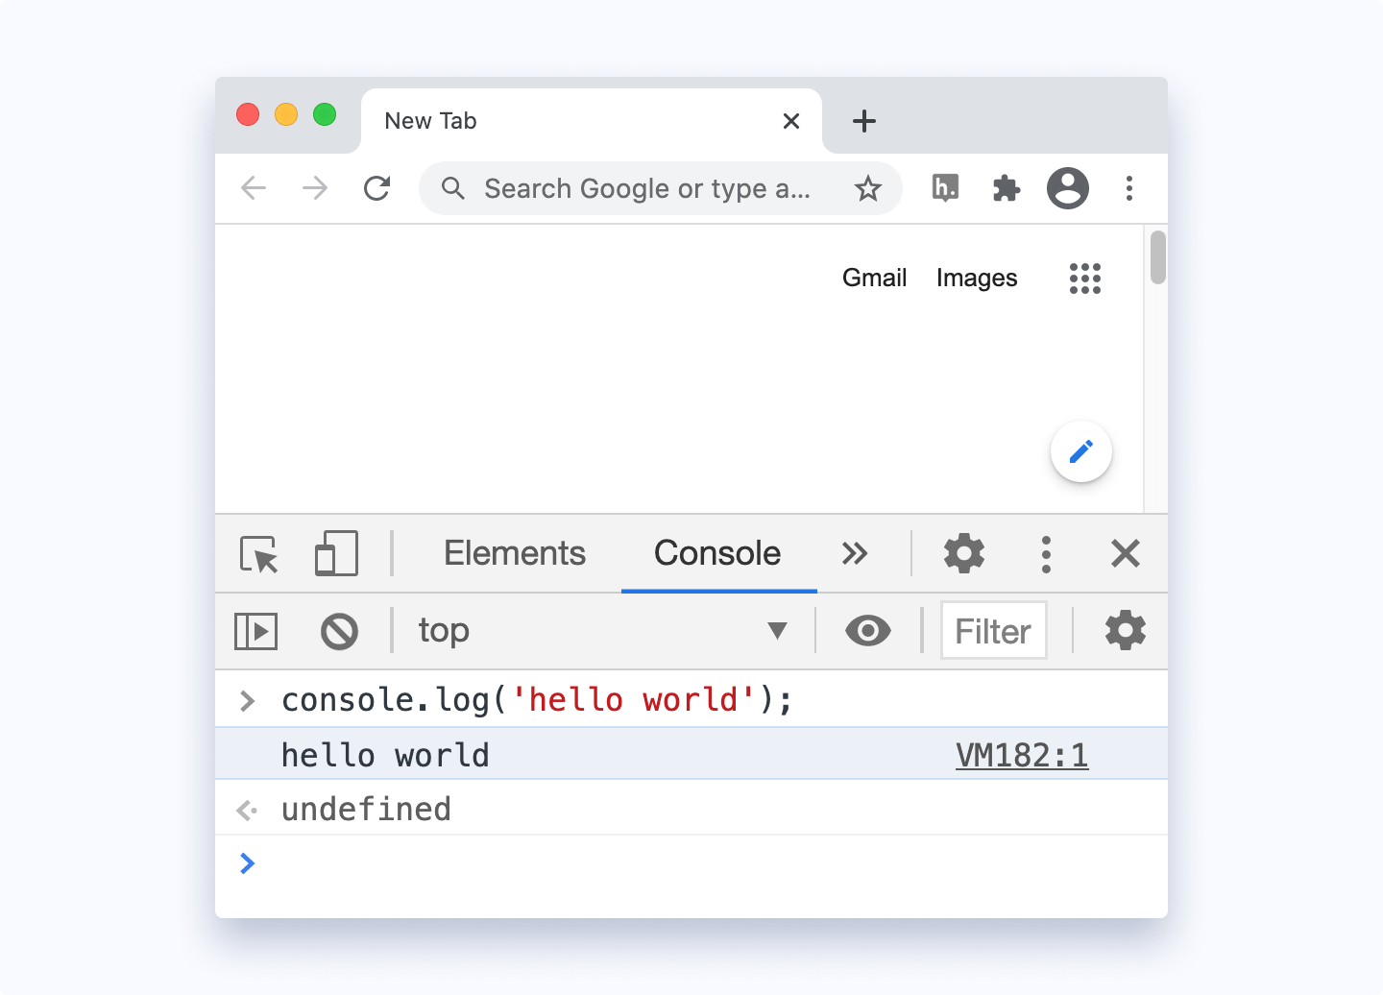Viewport: 1383px width, 995px height.
Task: Clear the console
Action: tap(339, 631)
